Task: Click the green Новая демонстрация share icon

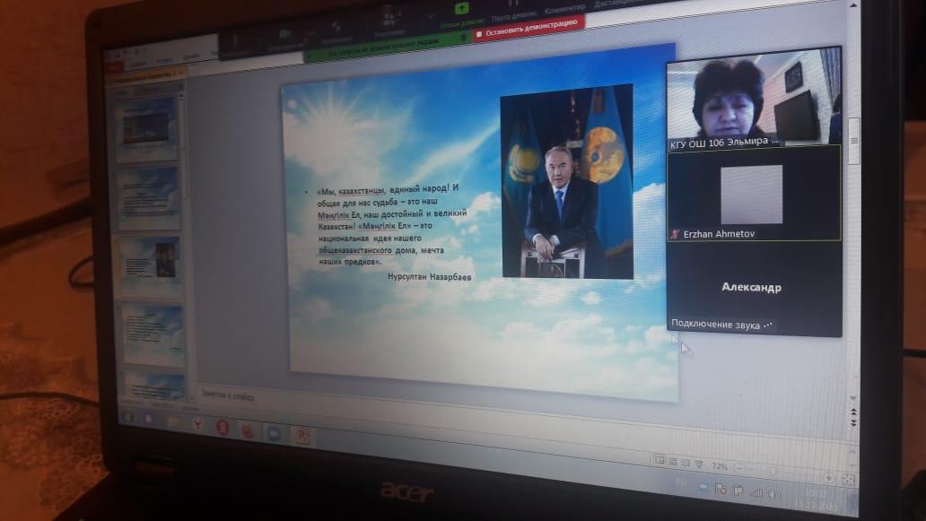Action: [462, 10]
